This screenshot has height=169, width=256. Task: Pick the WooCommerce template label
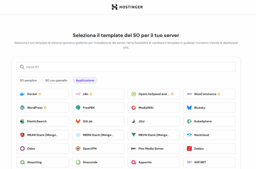(x=205, y=94)
